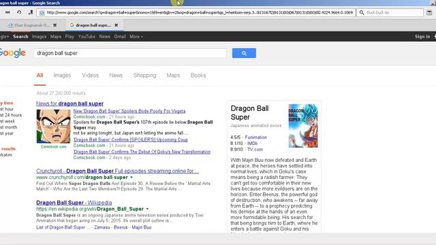This screenshot has height=245, width=436.
Task: Open 'Debut Of Goku's New Transformation' article
Action: [142, 152]
